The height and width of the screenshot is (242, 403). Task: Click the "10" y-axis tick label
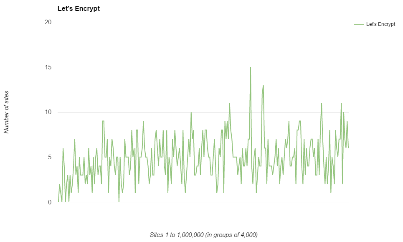tap(47, 111)
